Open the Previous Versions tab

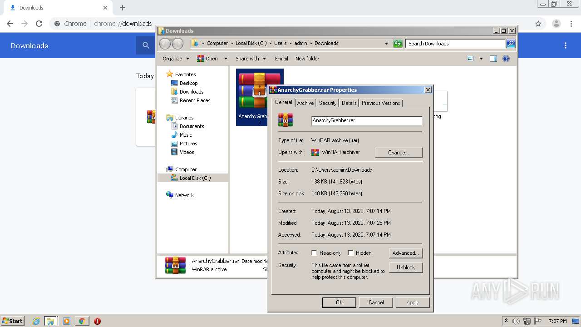coord(381,103)
